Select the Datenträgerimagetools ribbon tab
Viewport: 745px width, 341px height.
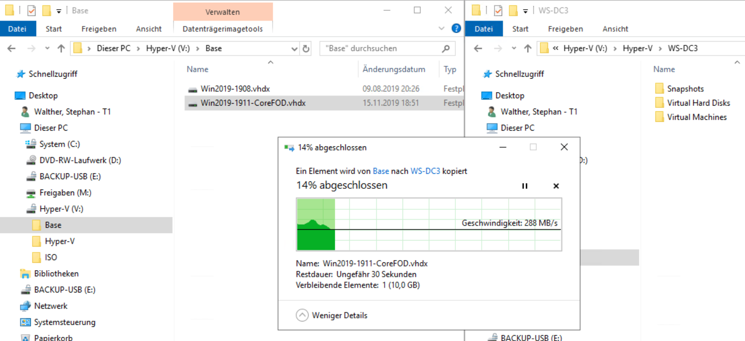click(223, 29)
